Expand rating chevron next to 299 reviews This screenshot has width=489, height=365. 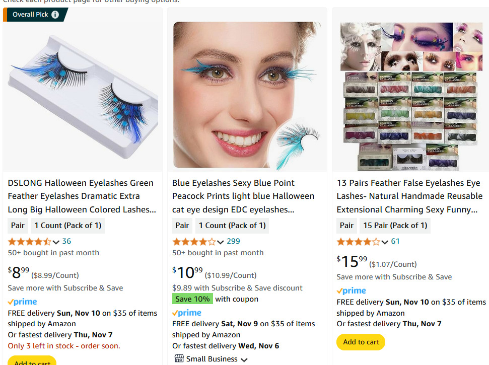click(221, 242)
